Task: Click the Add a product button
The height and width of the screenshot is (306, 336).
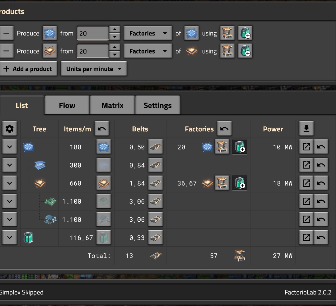Action: tap(29, 69)
